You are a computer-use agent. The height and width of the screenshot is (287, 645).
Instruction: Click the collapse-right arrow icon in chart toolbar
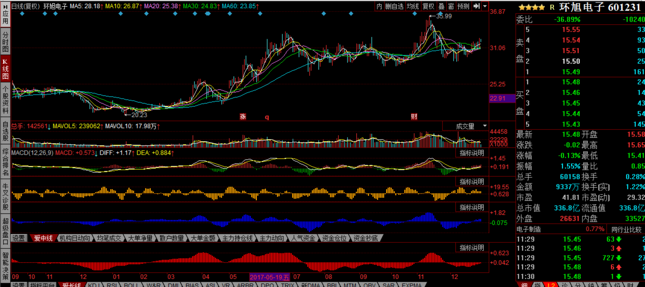coord(476,6)
